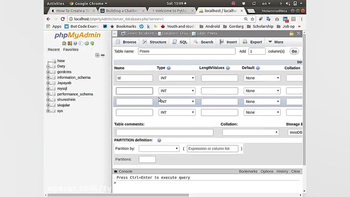The height and width of the screenshot is (197, 350).
Task: Open Recent tables list
Action: pos(54,50)
